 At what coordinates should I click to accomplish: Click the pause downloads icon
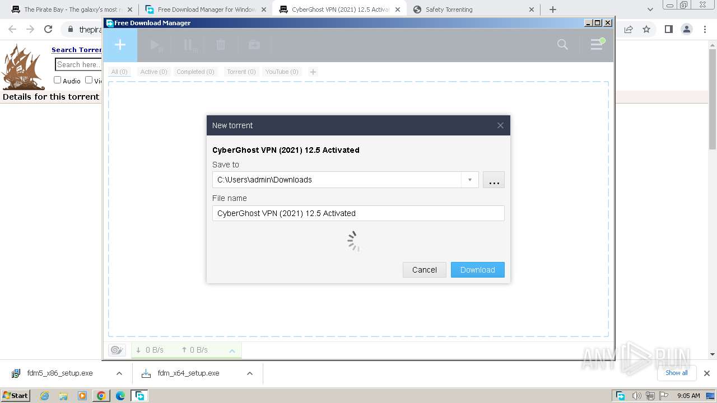coord(190,45)
